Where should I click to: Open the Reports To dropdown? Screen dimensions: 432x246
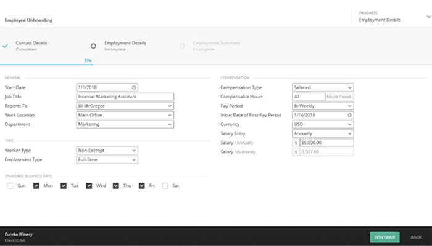(125, 106)
